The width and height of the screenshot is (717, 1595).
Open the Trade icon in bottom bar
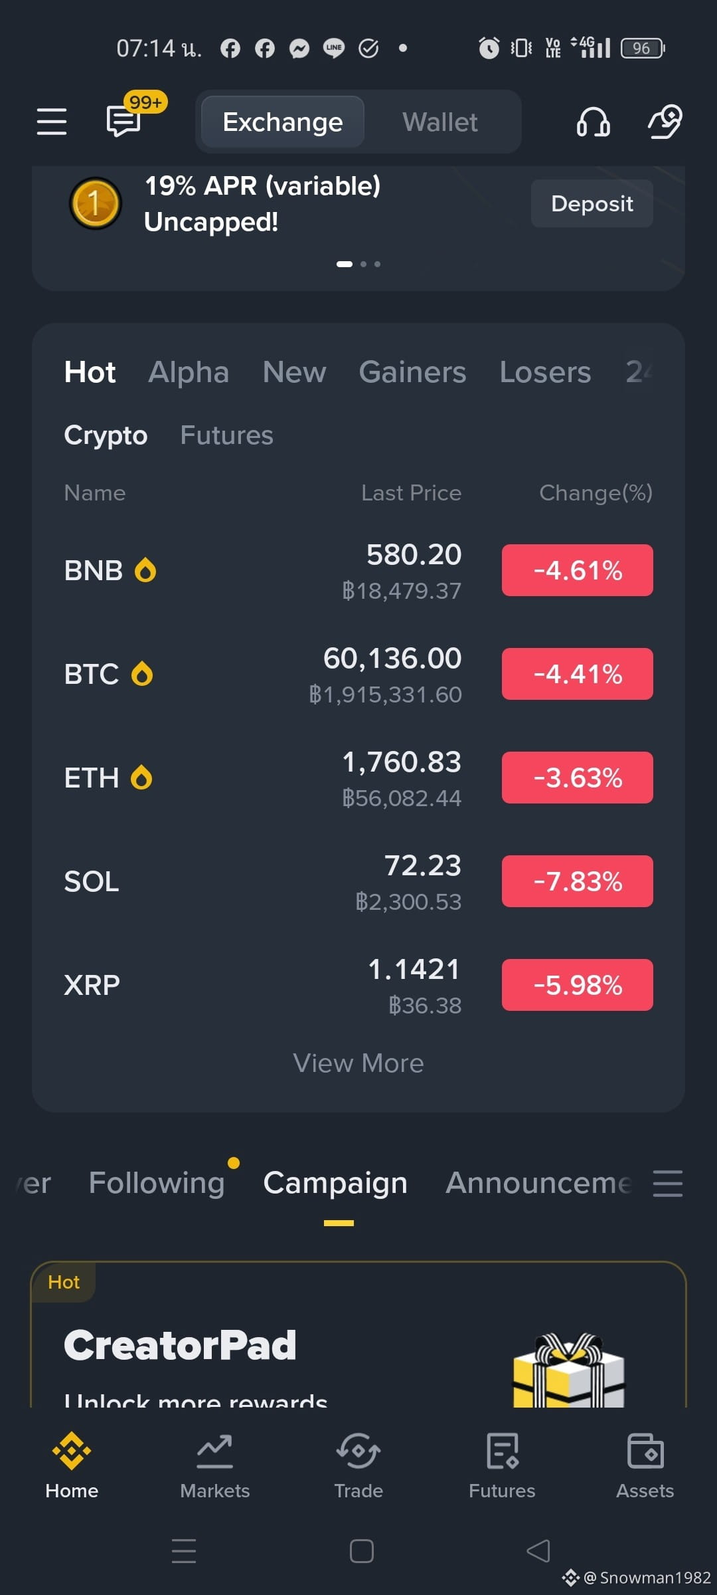(x=358, y=1451)
